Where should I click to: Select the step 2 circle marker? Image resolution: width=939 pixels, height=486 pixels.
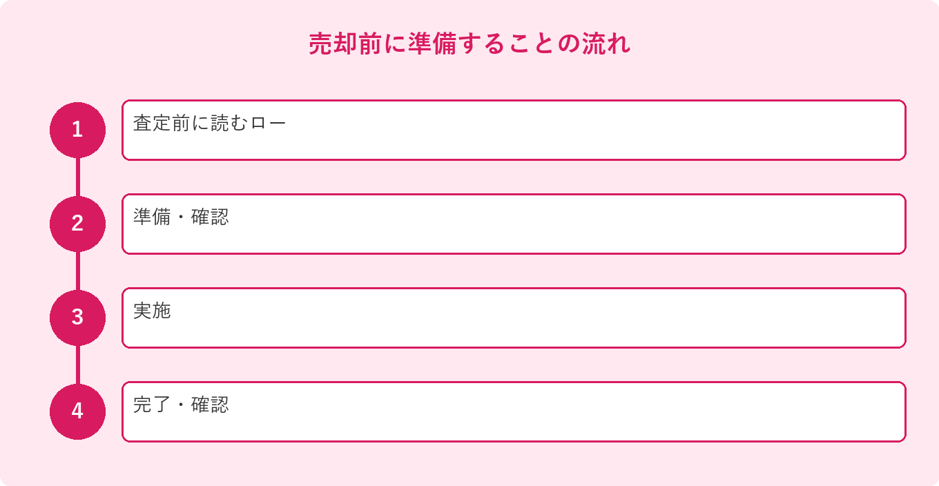coord(77,224)
